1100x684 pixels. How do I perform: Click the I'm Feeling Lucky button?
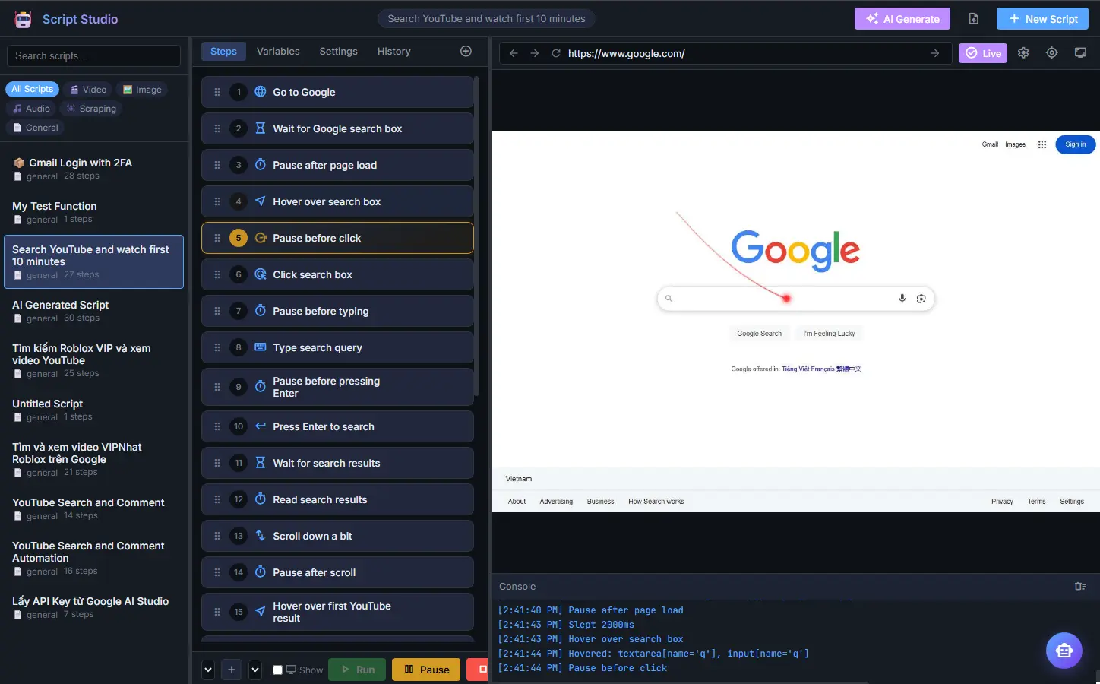pyautogui.click(x=829, y=334)
